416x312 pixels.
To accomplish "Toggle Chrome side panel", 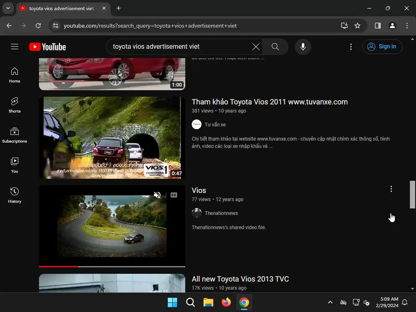I will 377,26.
